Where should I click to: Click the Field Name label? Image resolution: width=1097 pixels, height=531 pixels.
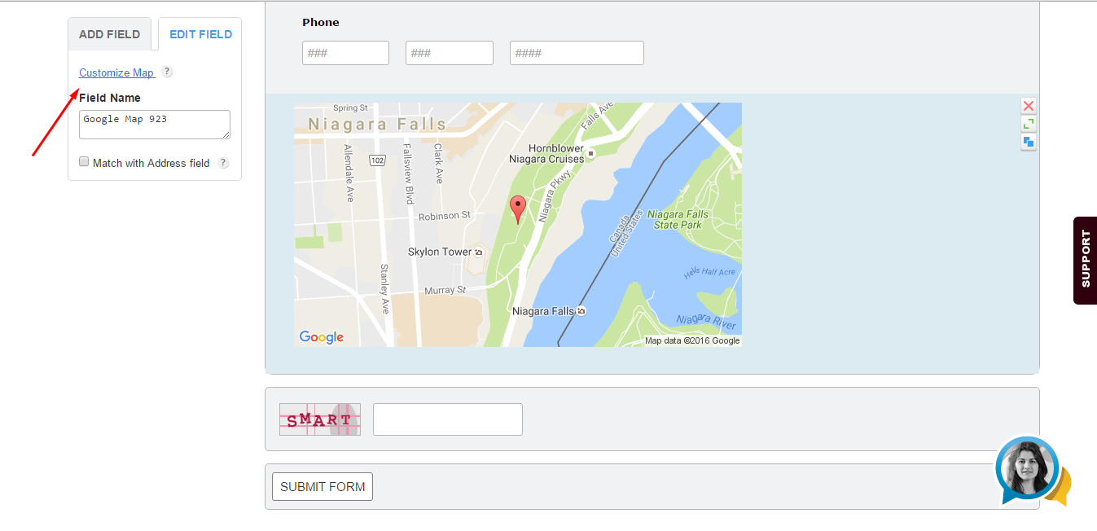point(110,98)
